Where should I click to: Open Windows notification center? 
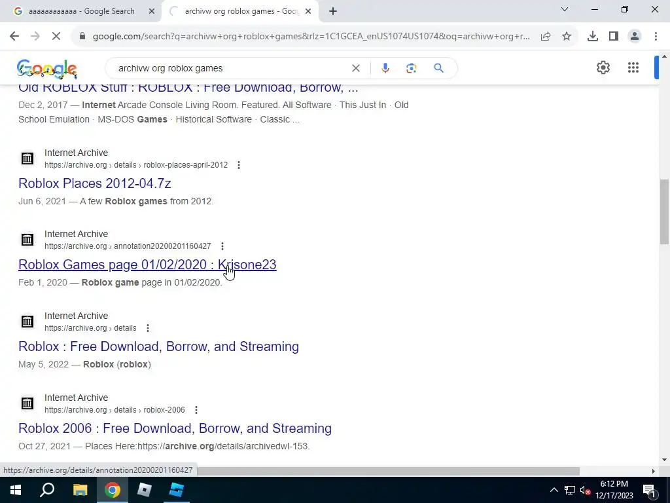649,490
